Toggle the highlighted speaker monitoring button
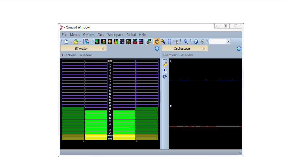 tap(157, 42)
